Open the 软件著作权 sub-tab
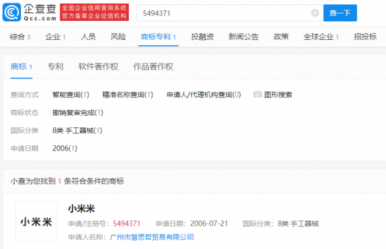 coord(98,67)
